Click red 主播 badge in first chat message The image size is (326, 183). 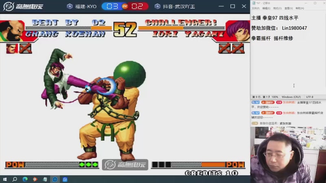(x=279, y=102)
